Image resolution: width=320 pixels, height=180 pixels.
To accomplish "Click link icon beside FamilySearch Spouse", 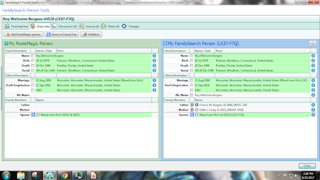I will pyautogui.click(x=192, y=114).
